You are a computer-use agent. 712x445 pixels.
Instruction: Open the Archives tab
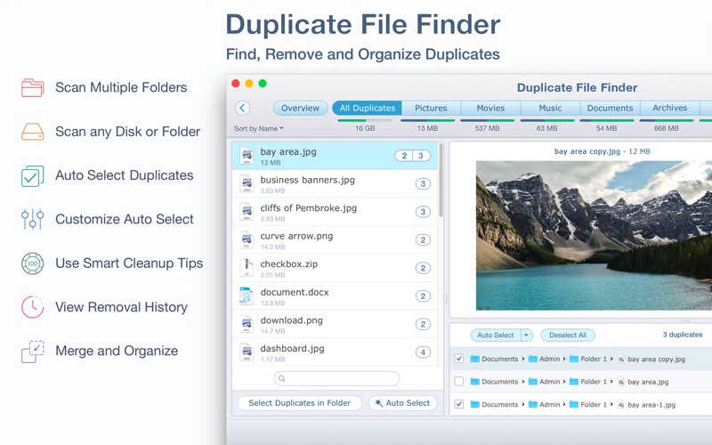(670, 108)
